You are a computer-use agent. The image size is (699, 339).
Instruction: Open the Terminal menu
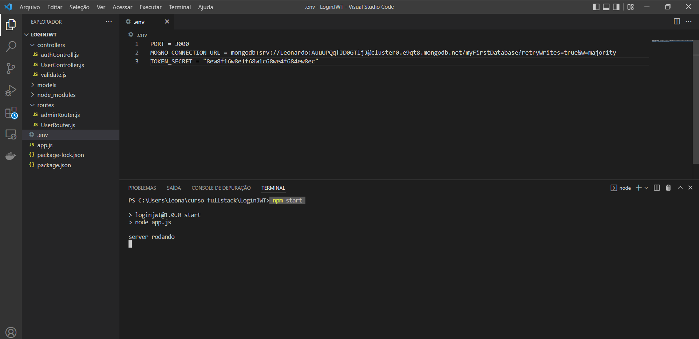(x=179, y=7)
